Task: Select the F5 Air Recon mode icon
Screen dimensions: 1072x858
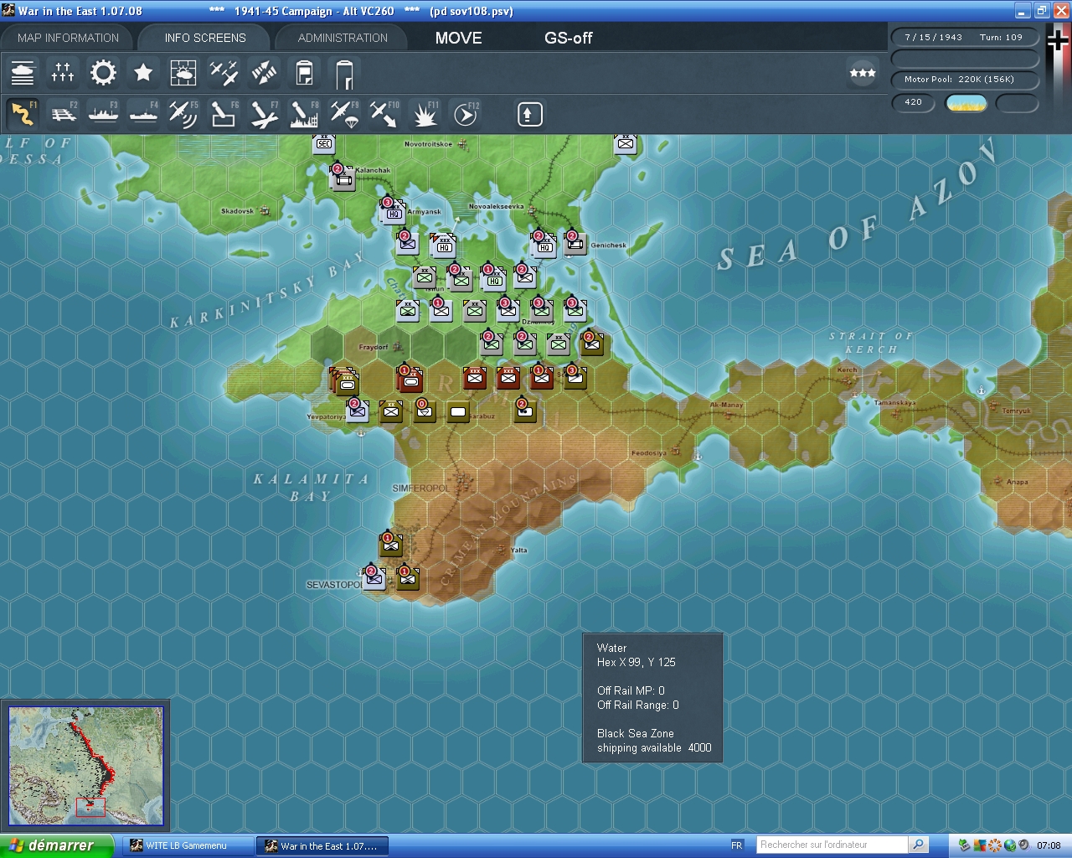Action: coord(183,113)
